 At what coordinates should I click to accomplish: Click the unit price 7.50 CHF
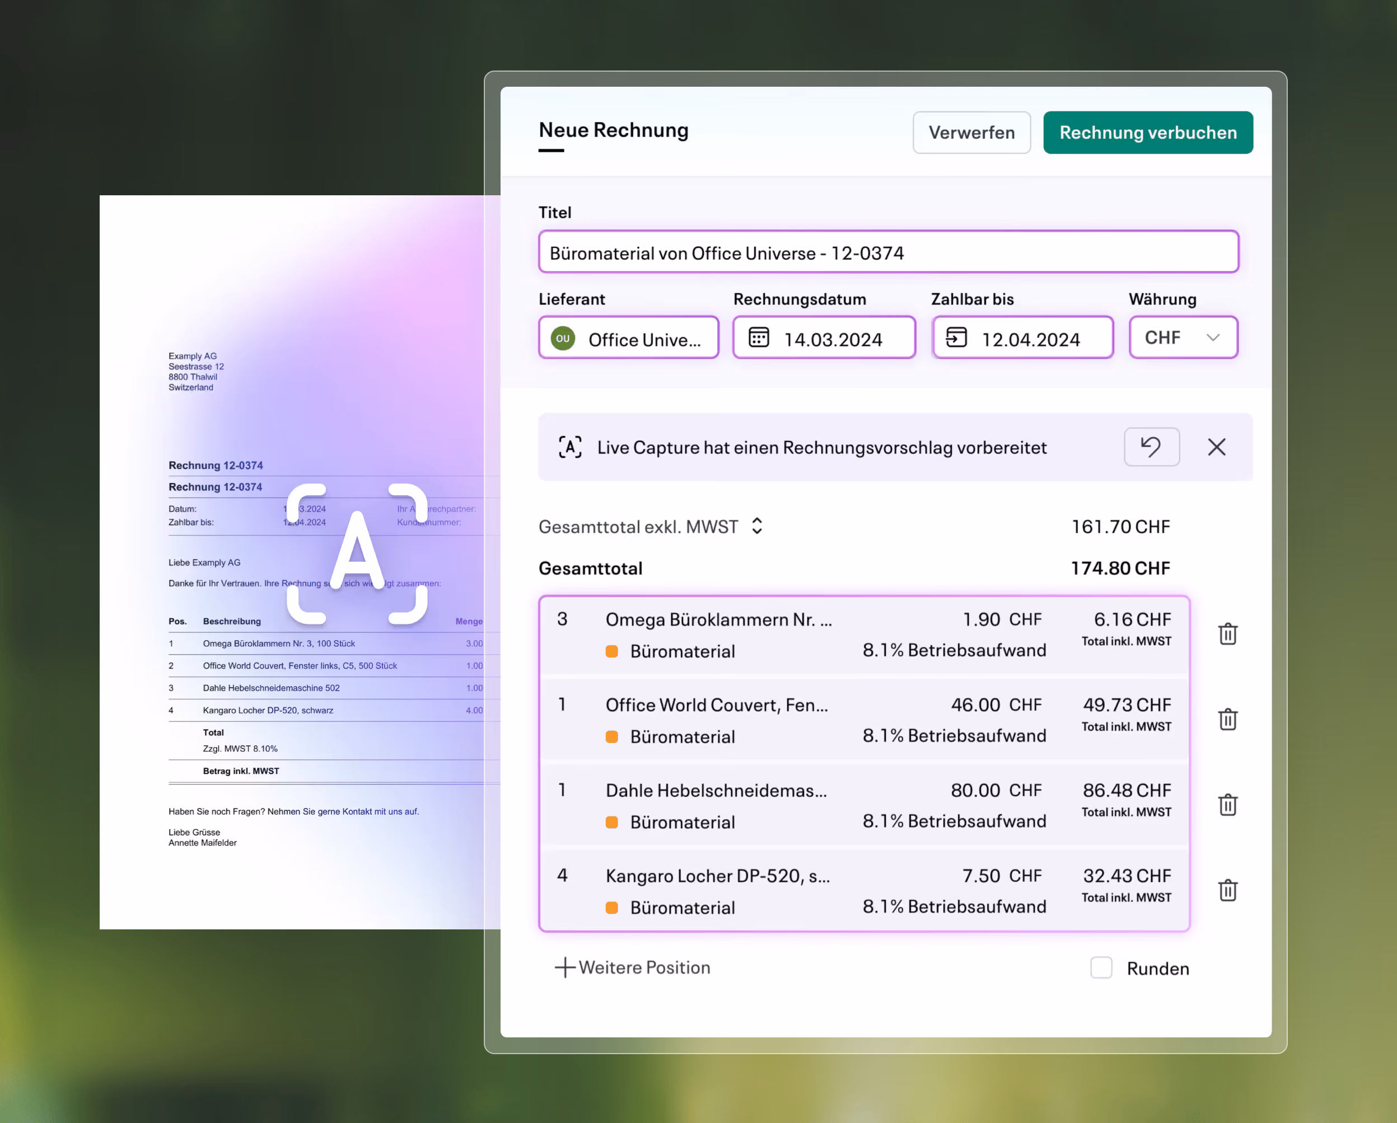(x=1002, y=876)
